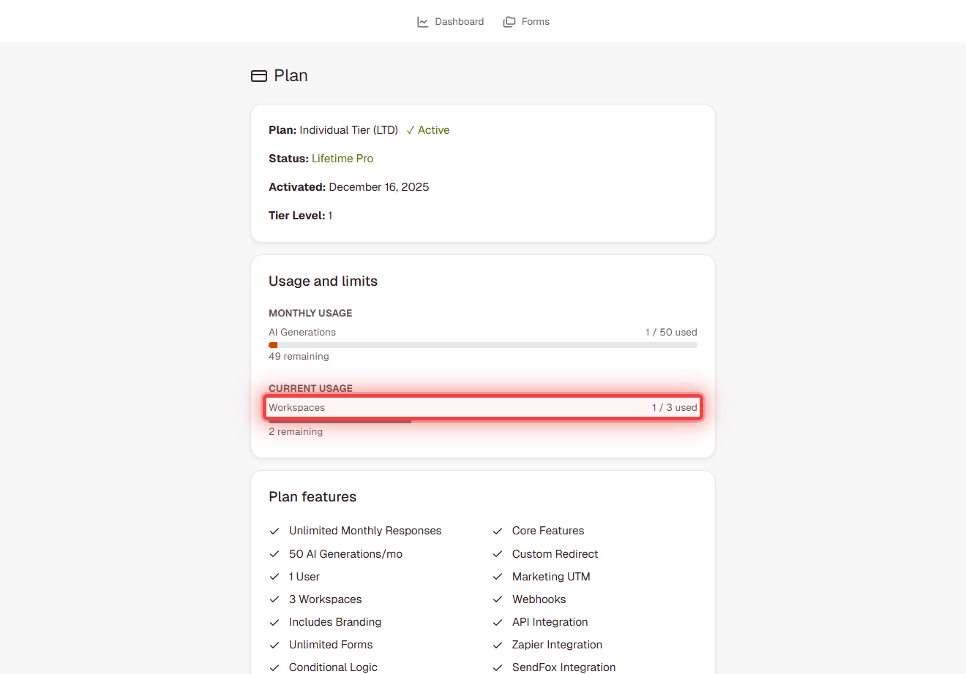Click the AI Generations usage progress bar
The height and width of the screenshot is (674, 966).
[483, 344]
